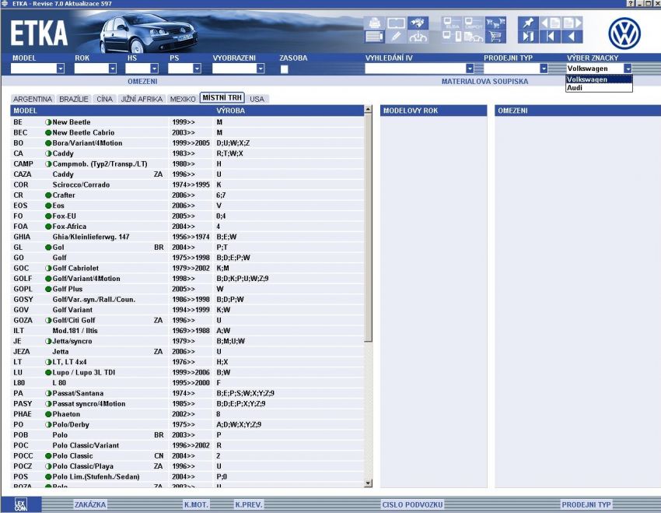The image size is (661, 513).
Task: Open the MODEL dropdown
Action: [61, 69]
